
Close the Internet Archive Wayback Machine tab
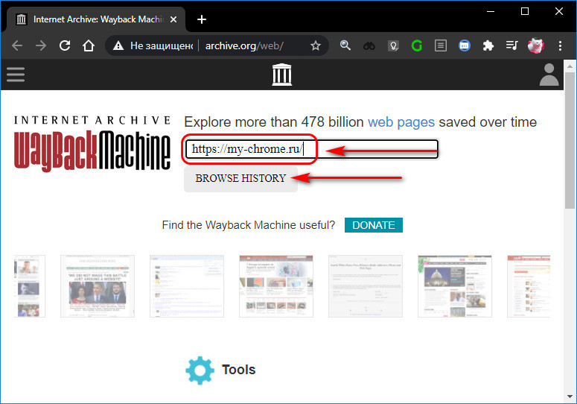173,19
